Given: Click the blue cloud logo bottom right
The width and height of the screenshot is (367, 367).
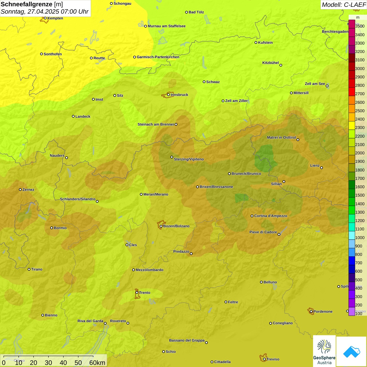Looking at the screenshot, I should point(352,352).
